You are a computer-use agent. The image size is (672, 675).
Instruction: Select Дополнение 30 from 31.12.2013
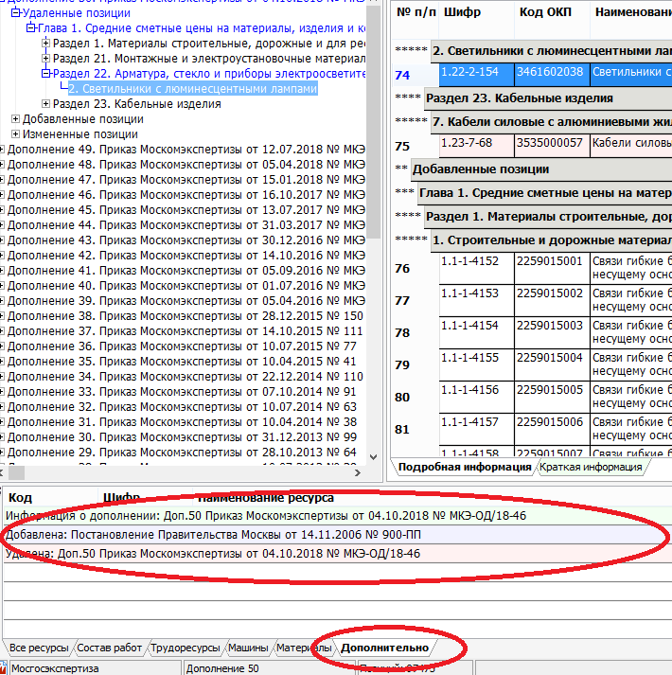pos(182,437)
